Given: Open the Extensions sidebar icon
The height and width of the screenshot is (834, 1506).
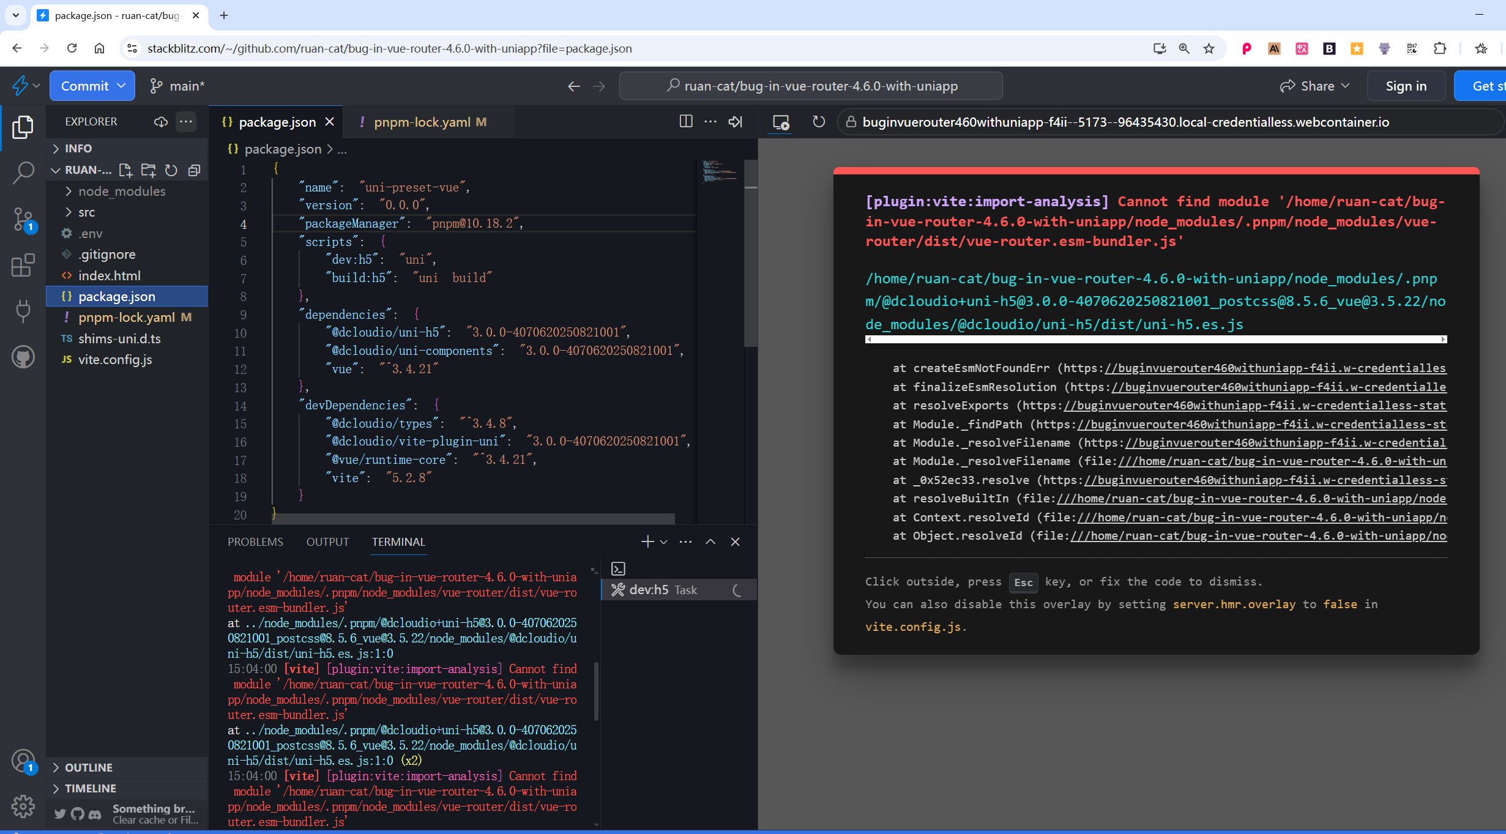Looking at the screenshot, I should click(x=23, y=265).
